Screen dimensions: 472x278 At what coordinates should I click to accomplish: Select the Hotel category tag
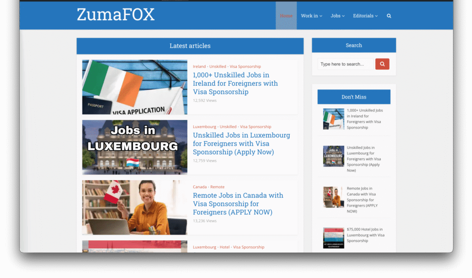pos(224,247)
